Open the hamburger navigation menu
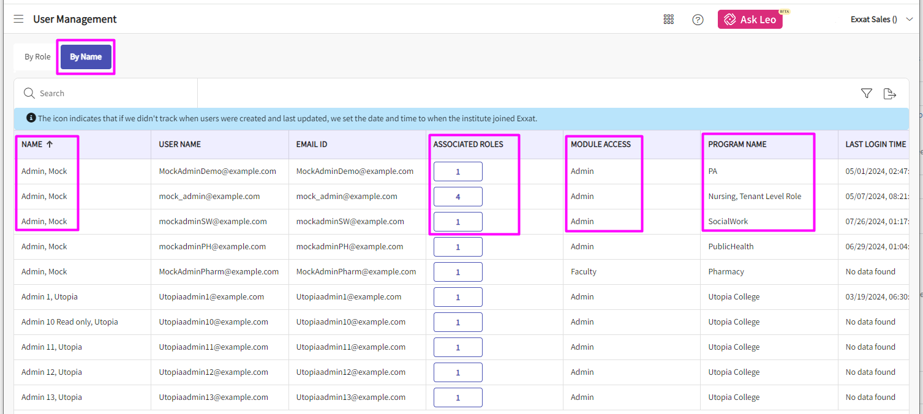 [19, 20]
